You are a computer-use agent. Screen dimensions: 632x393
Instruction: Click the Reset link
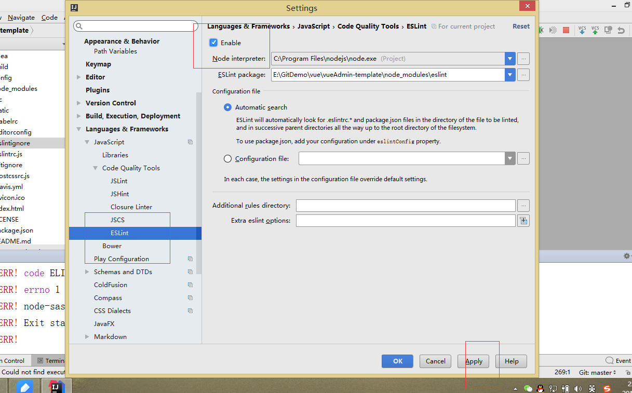click(521, 26)
